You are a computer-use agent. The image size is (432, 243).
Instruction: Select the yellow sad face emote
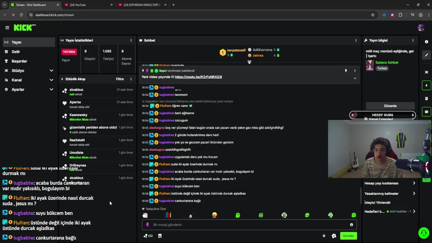click(215, 215)
